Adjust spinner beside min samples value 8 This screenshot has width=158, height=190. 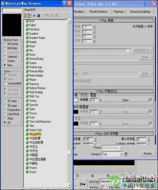tap(149, 139)
